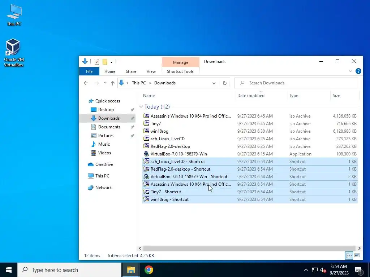
Task: Open Customize Quick Access Toolbar dropdown
Action: 111,62
